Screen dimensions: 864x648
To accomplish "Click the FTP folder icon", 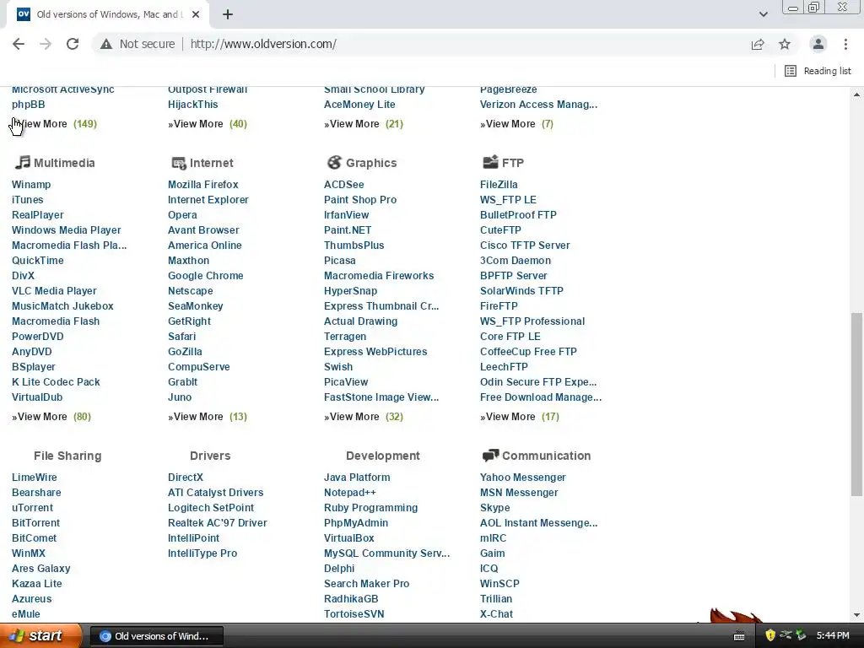I will click(x=490, y=161).
